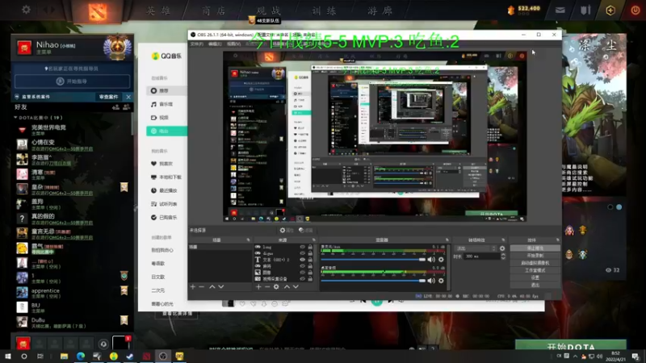Click the Windows Start button

point(7,356)
